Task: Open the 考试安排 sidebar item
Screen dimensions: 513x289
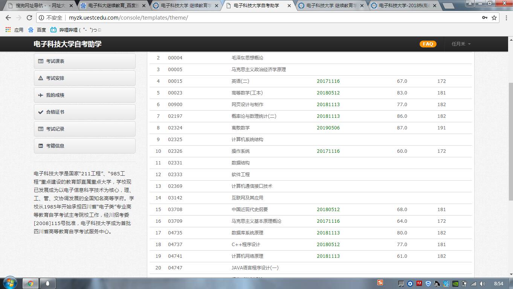Action: point(85,78)
